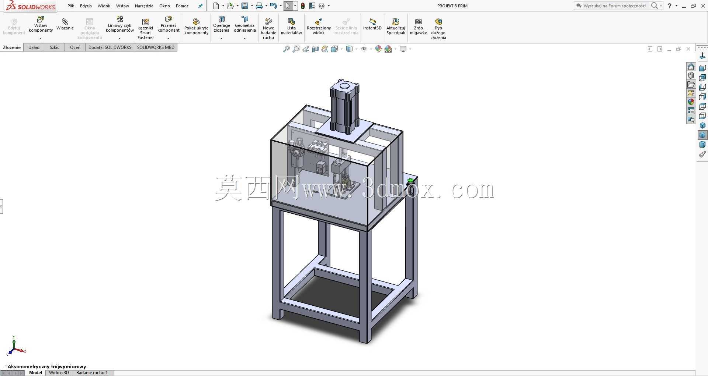This screenshot has height=376, width=708.
Task: Expand Geometria odniesienia dropdown arrow
Action: (244, 38)
